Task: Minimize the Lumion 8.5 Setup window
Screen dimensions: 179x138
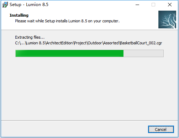Action: (137, 5)
